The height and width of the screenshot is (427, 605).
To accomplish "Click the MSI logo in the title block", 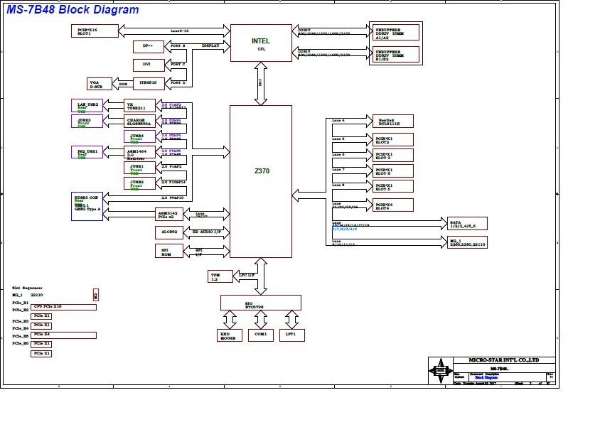I will pyautogui.click(x=441, y=370).
